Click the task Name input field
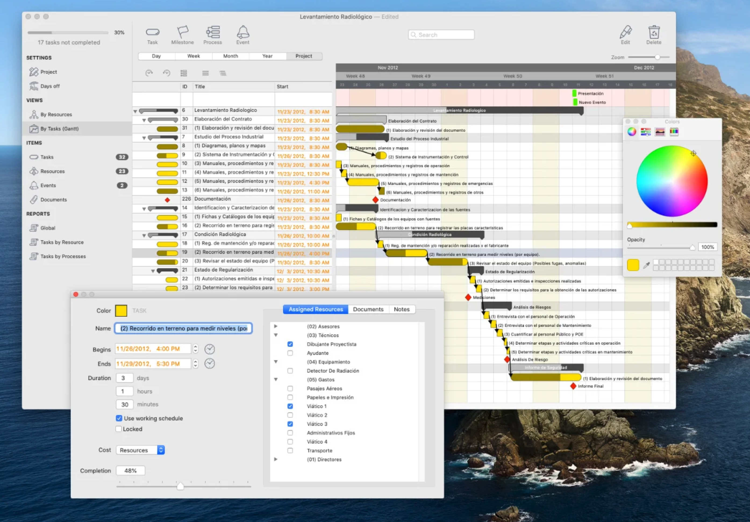 (183, 328)
